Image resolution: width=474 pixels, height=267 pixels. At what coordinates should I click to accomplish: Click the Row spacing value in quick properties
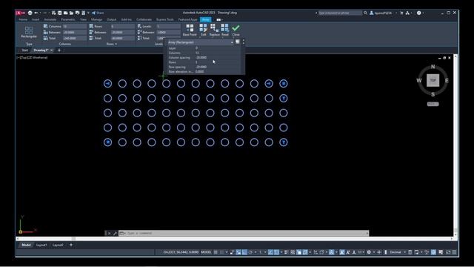201,67
